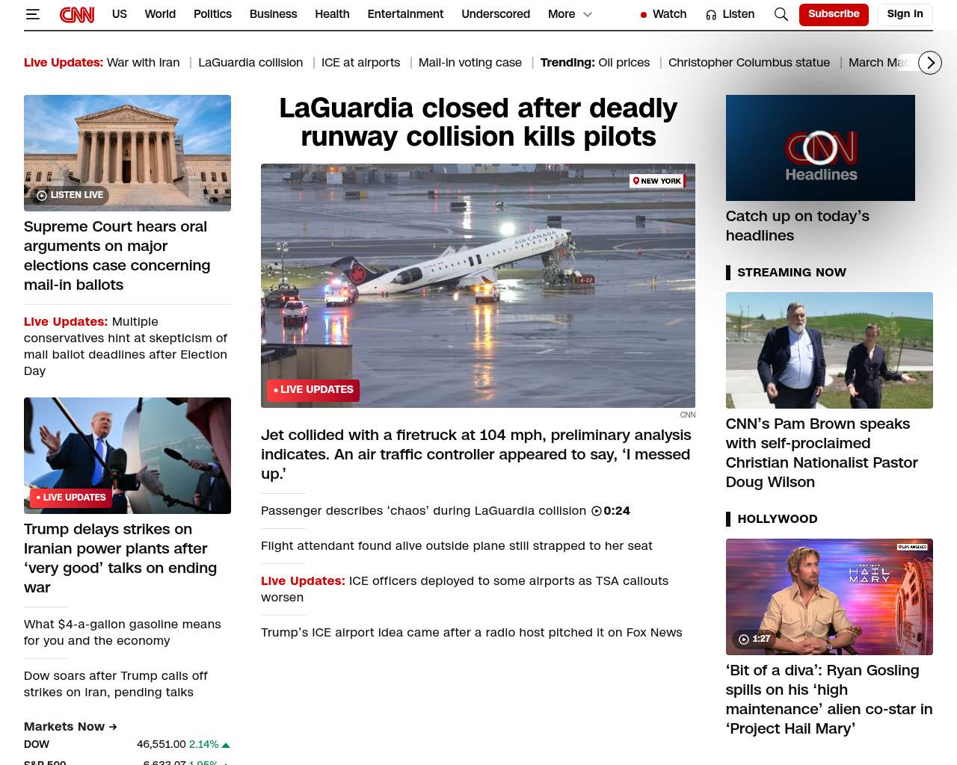Image resolution: width=957 pixels, height=765 pixels.
Task: Click the Watch live red dot
Action: (644, 14)
